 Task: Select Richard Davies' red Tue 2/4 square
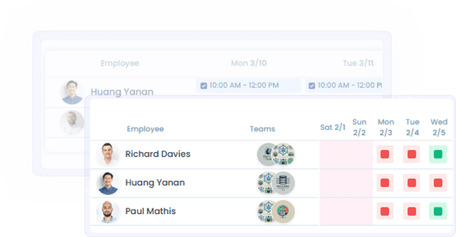point(411,154)
